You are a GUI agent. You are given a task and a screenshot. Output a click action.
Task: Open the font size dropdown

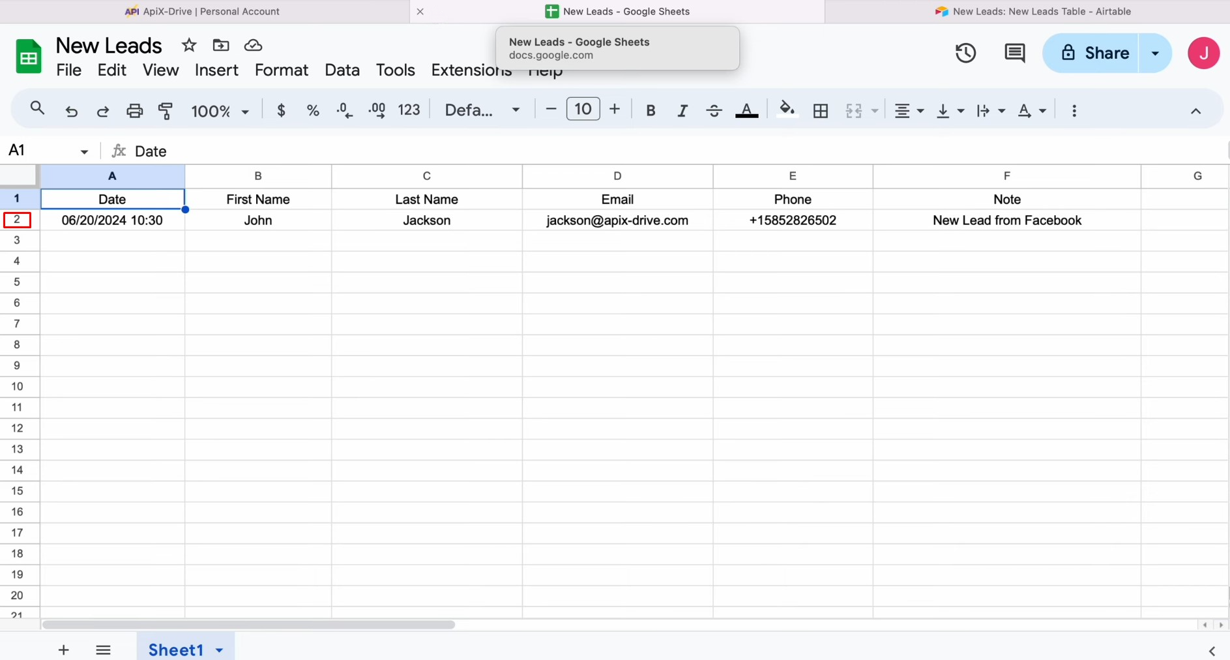[x=583, y=109]
